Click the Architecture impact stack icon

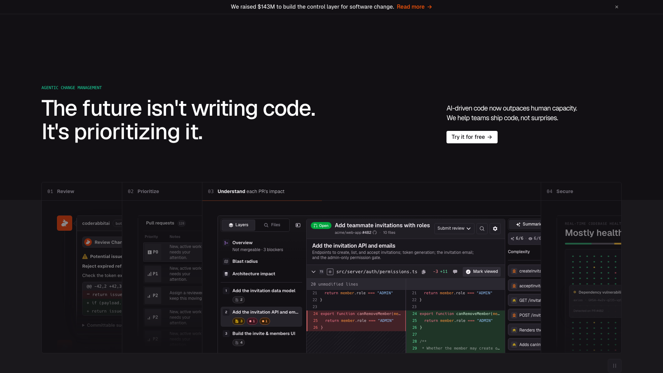click(x=226, y=274)
